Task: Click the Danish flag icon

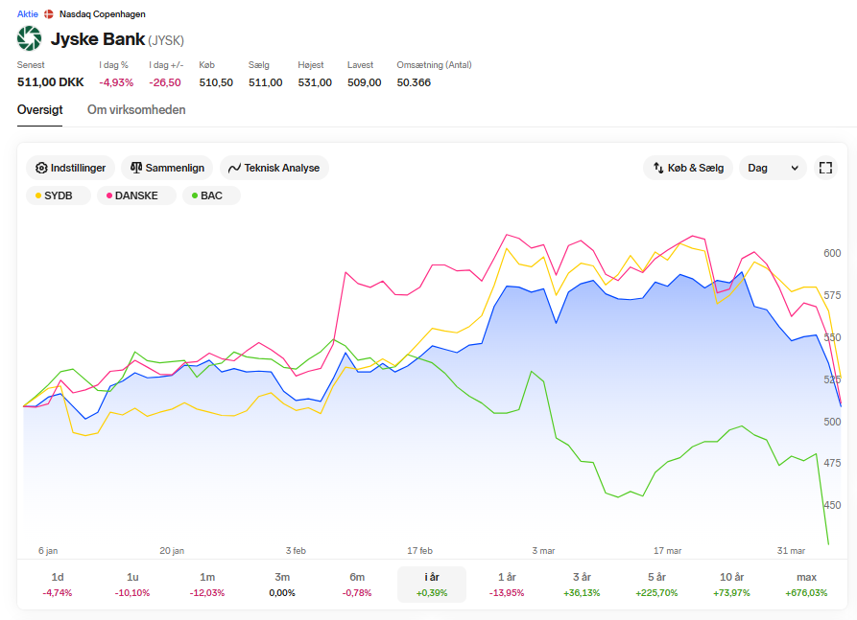Action: 49,14
